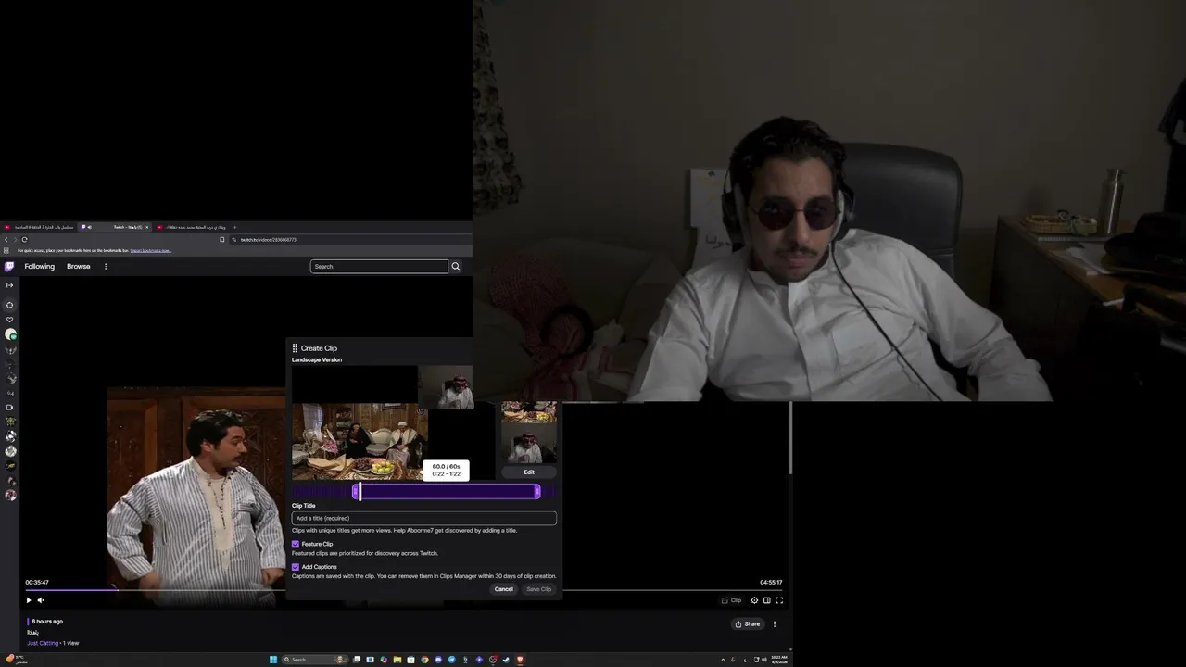Seek on the video progress bar
The height and width of the screenshot is (667, 1186).
(x=404, y=590)
